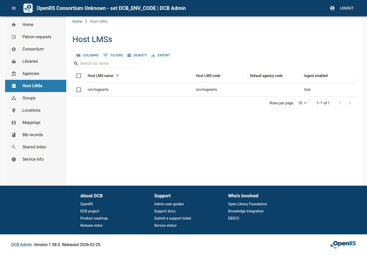Click the Bib records book icon
This screenshot has width=367, height=255.
(x=14, y=135)
